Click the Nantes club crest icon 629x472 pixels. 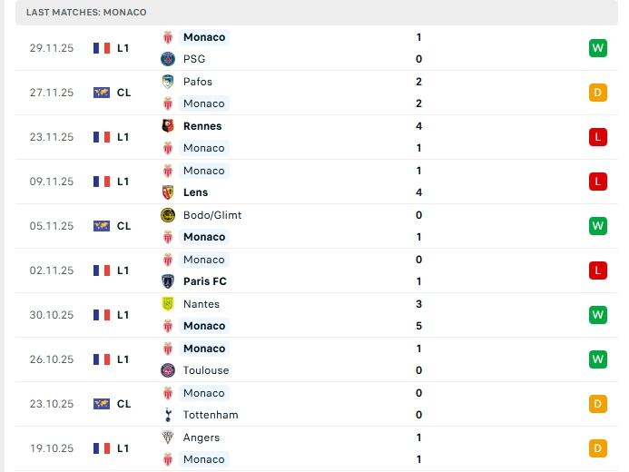pos(167,304)
